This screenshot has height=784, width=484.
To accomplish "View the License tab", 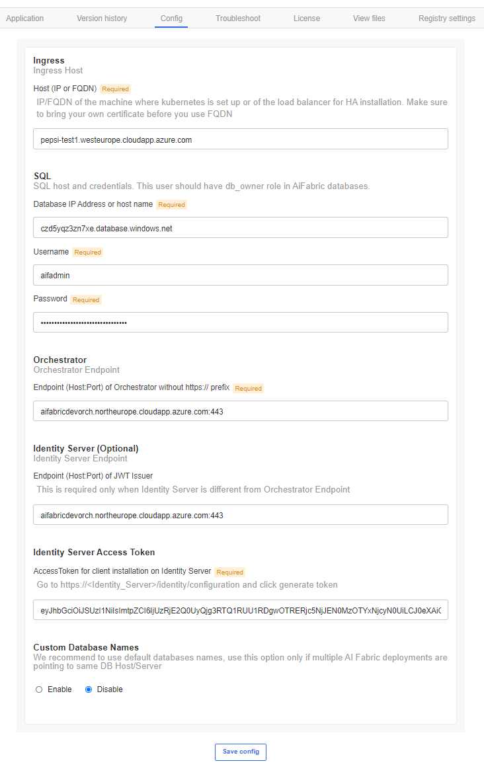I will [306, 18].
